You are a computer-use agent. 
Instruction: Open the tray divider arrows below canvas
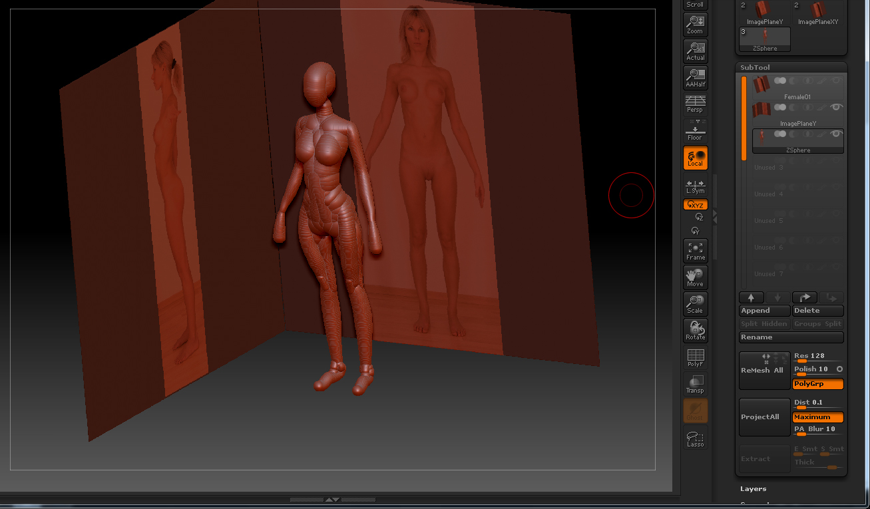coord(332,499)
